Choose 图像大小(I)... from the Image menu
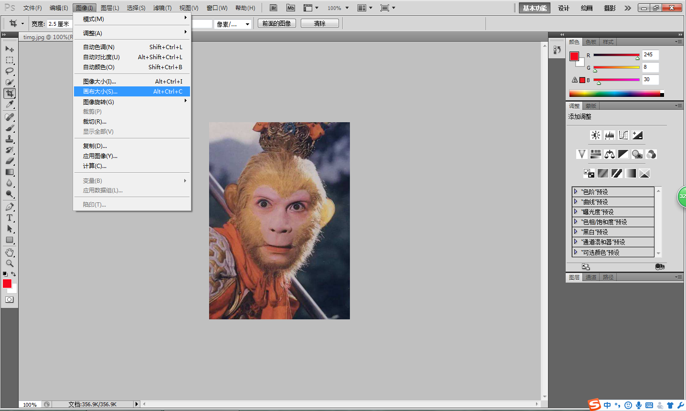686x411 pixels. click(x=132, y=82)
